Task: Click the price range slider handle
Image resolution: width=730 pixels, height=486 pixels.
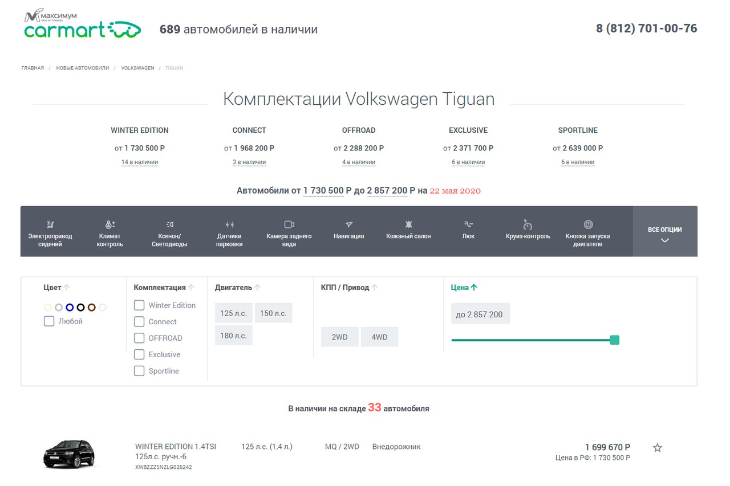Action: click(x=614, y=340)
